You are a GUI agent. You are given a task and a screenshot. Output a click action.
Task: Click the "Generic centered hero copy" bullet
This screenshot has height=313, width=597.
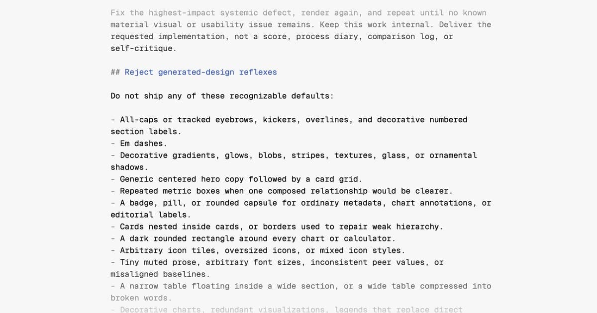(x=236, y=179)
